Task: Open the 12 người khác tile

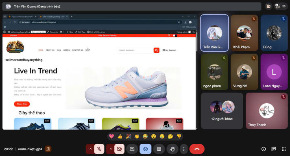Action: (222, 111)
